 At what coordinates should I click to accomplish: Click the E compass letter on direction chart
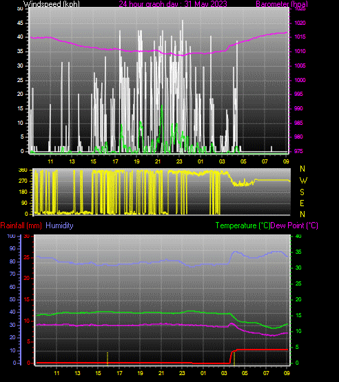tap(302, 203)
